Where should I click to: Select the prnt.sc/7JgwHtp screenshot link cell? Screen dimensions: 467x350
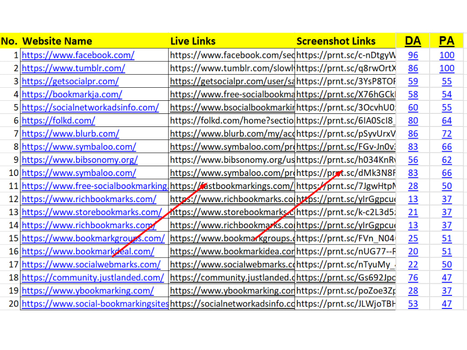346,186
